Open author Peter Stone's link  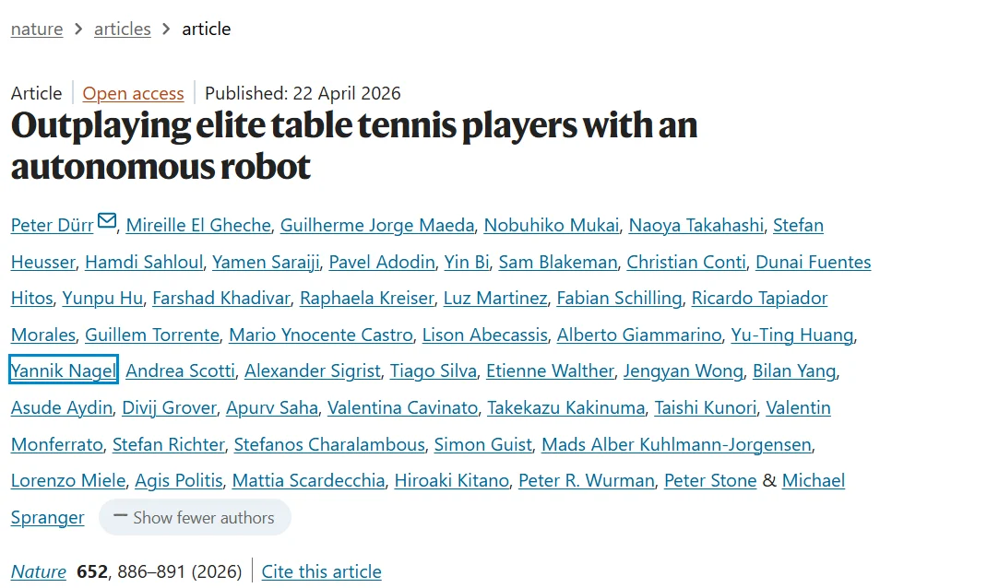(710, 480)
